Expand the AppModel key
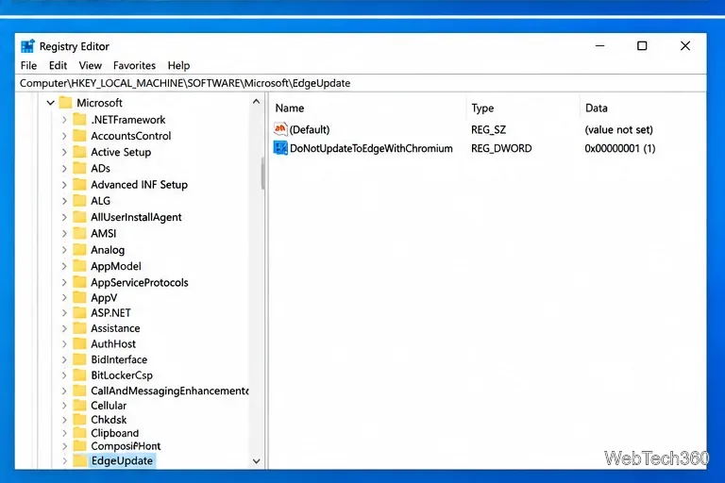 pyautogui.click(x=64, y=266)
